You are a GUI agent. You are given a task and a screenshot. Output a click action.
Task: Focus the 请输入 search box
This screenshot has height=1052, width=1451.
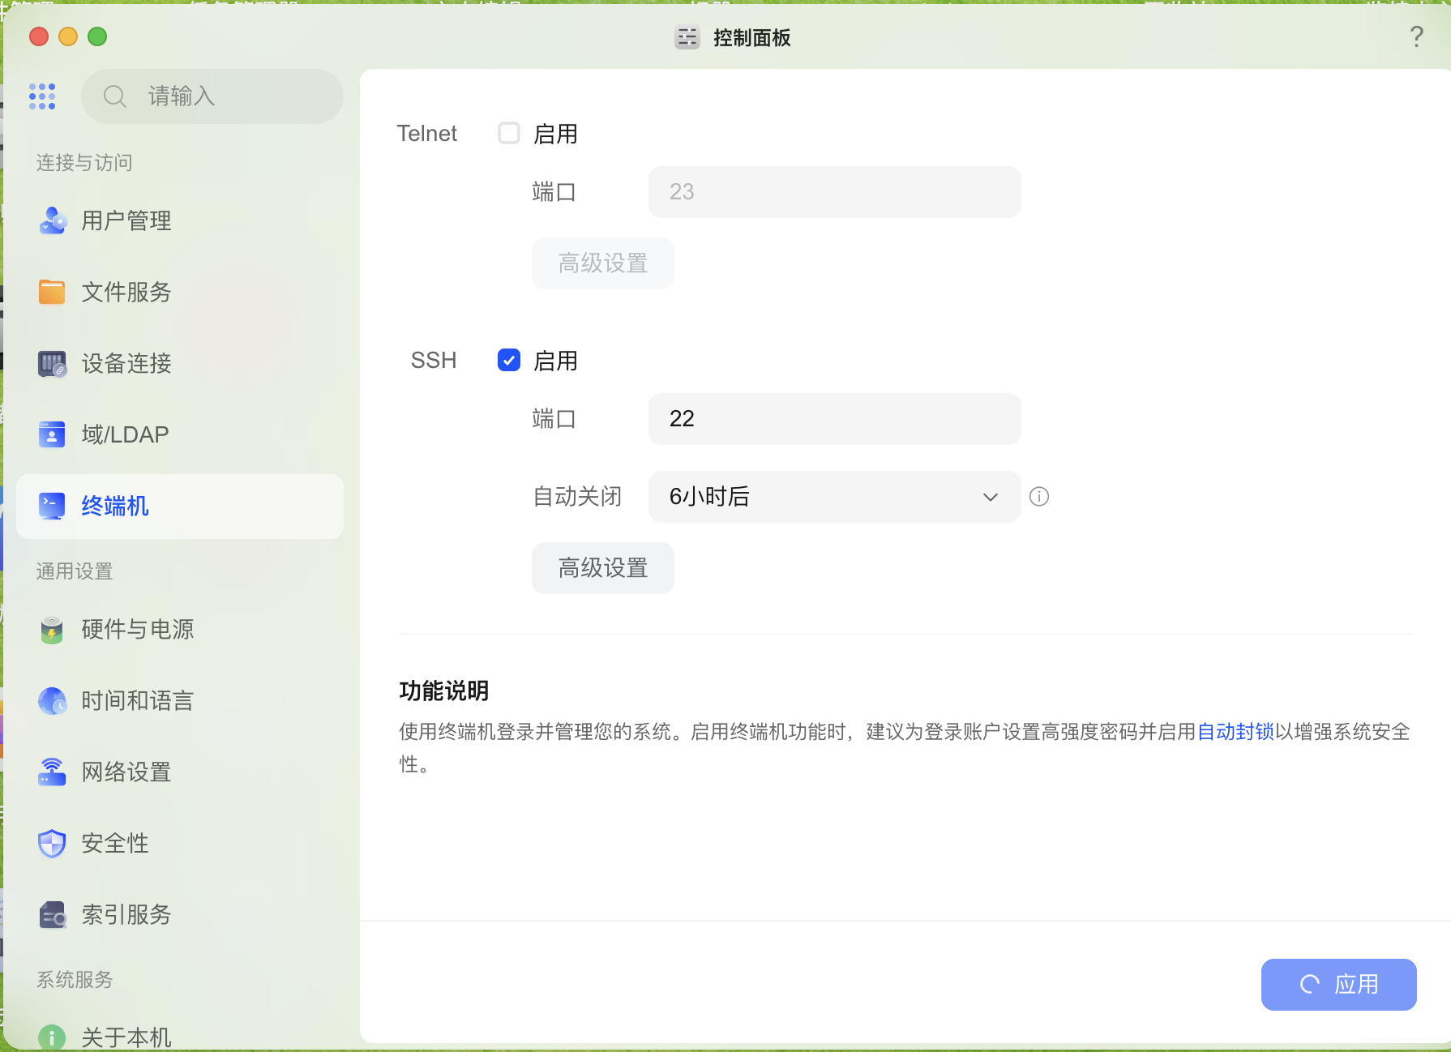pos(212,96)
